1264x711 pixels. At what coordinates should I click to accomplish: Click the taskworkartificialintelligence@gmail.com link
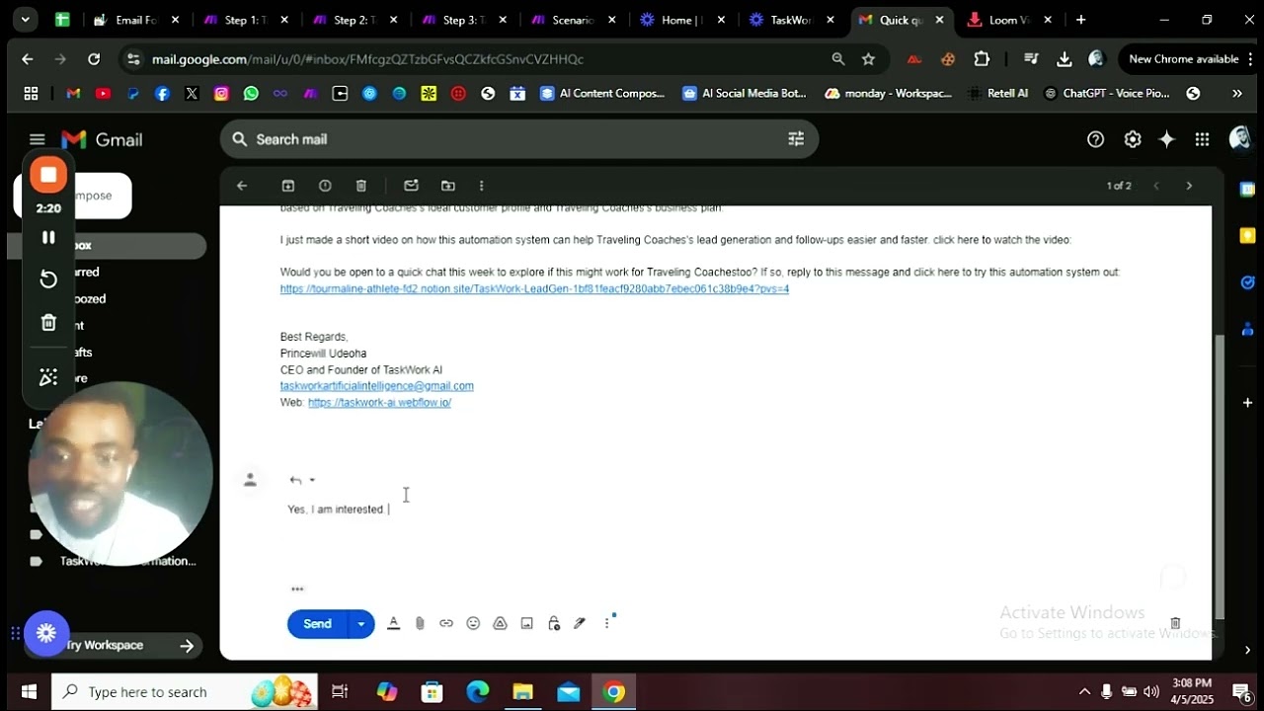(x=377, y=386)
